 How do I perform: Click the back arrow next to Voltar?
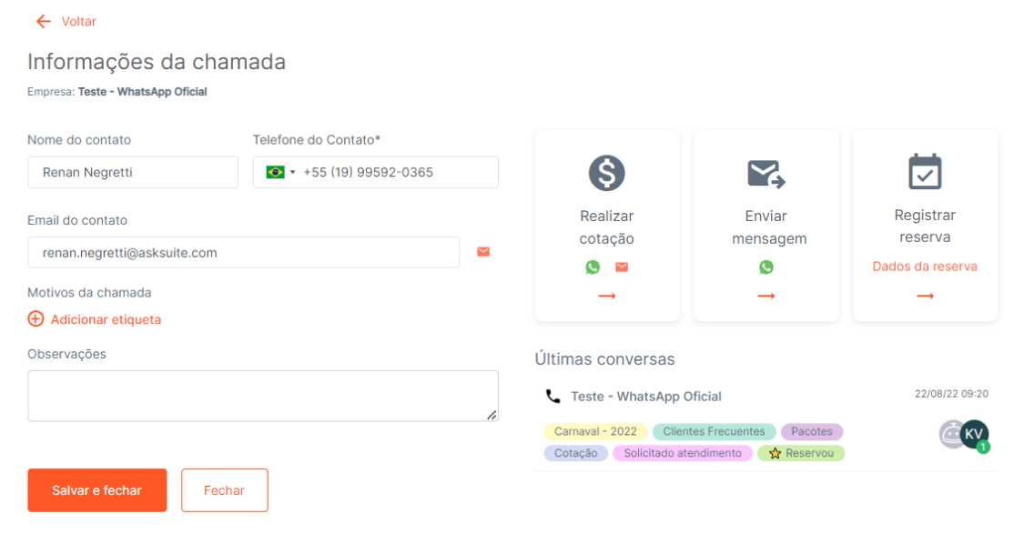click(43, 22)
